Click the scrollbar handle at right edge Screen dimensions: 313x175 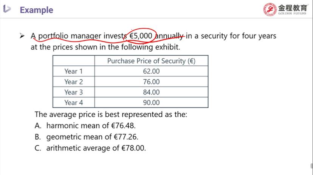pyautogui.click(x=311, y=166)
